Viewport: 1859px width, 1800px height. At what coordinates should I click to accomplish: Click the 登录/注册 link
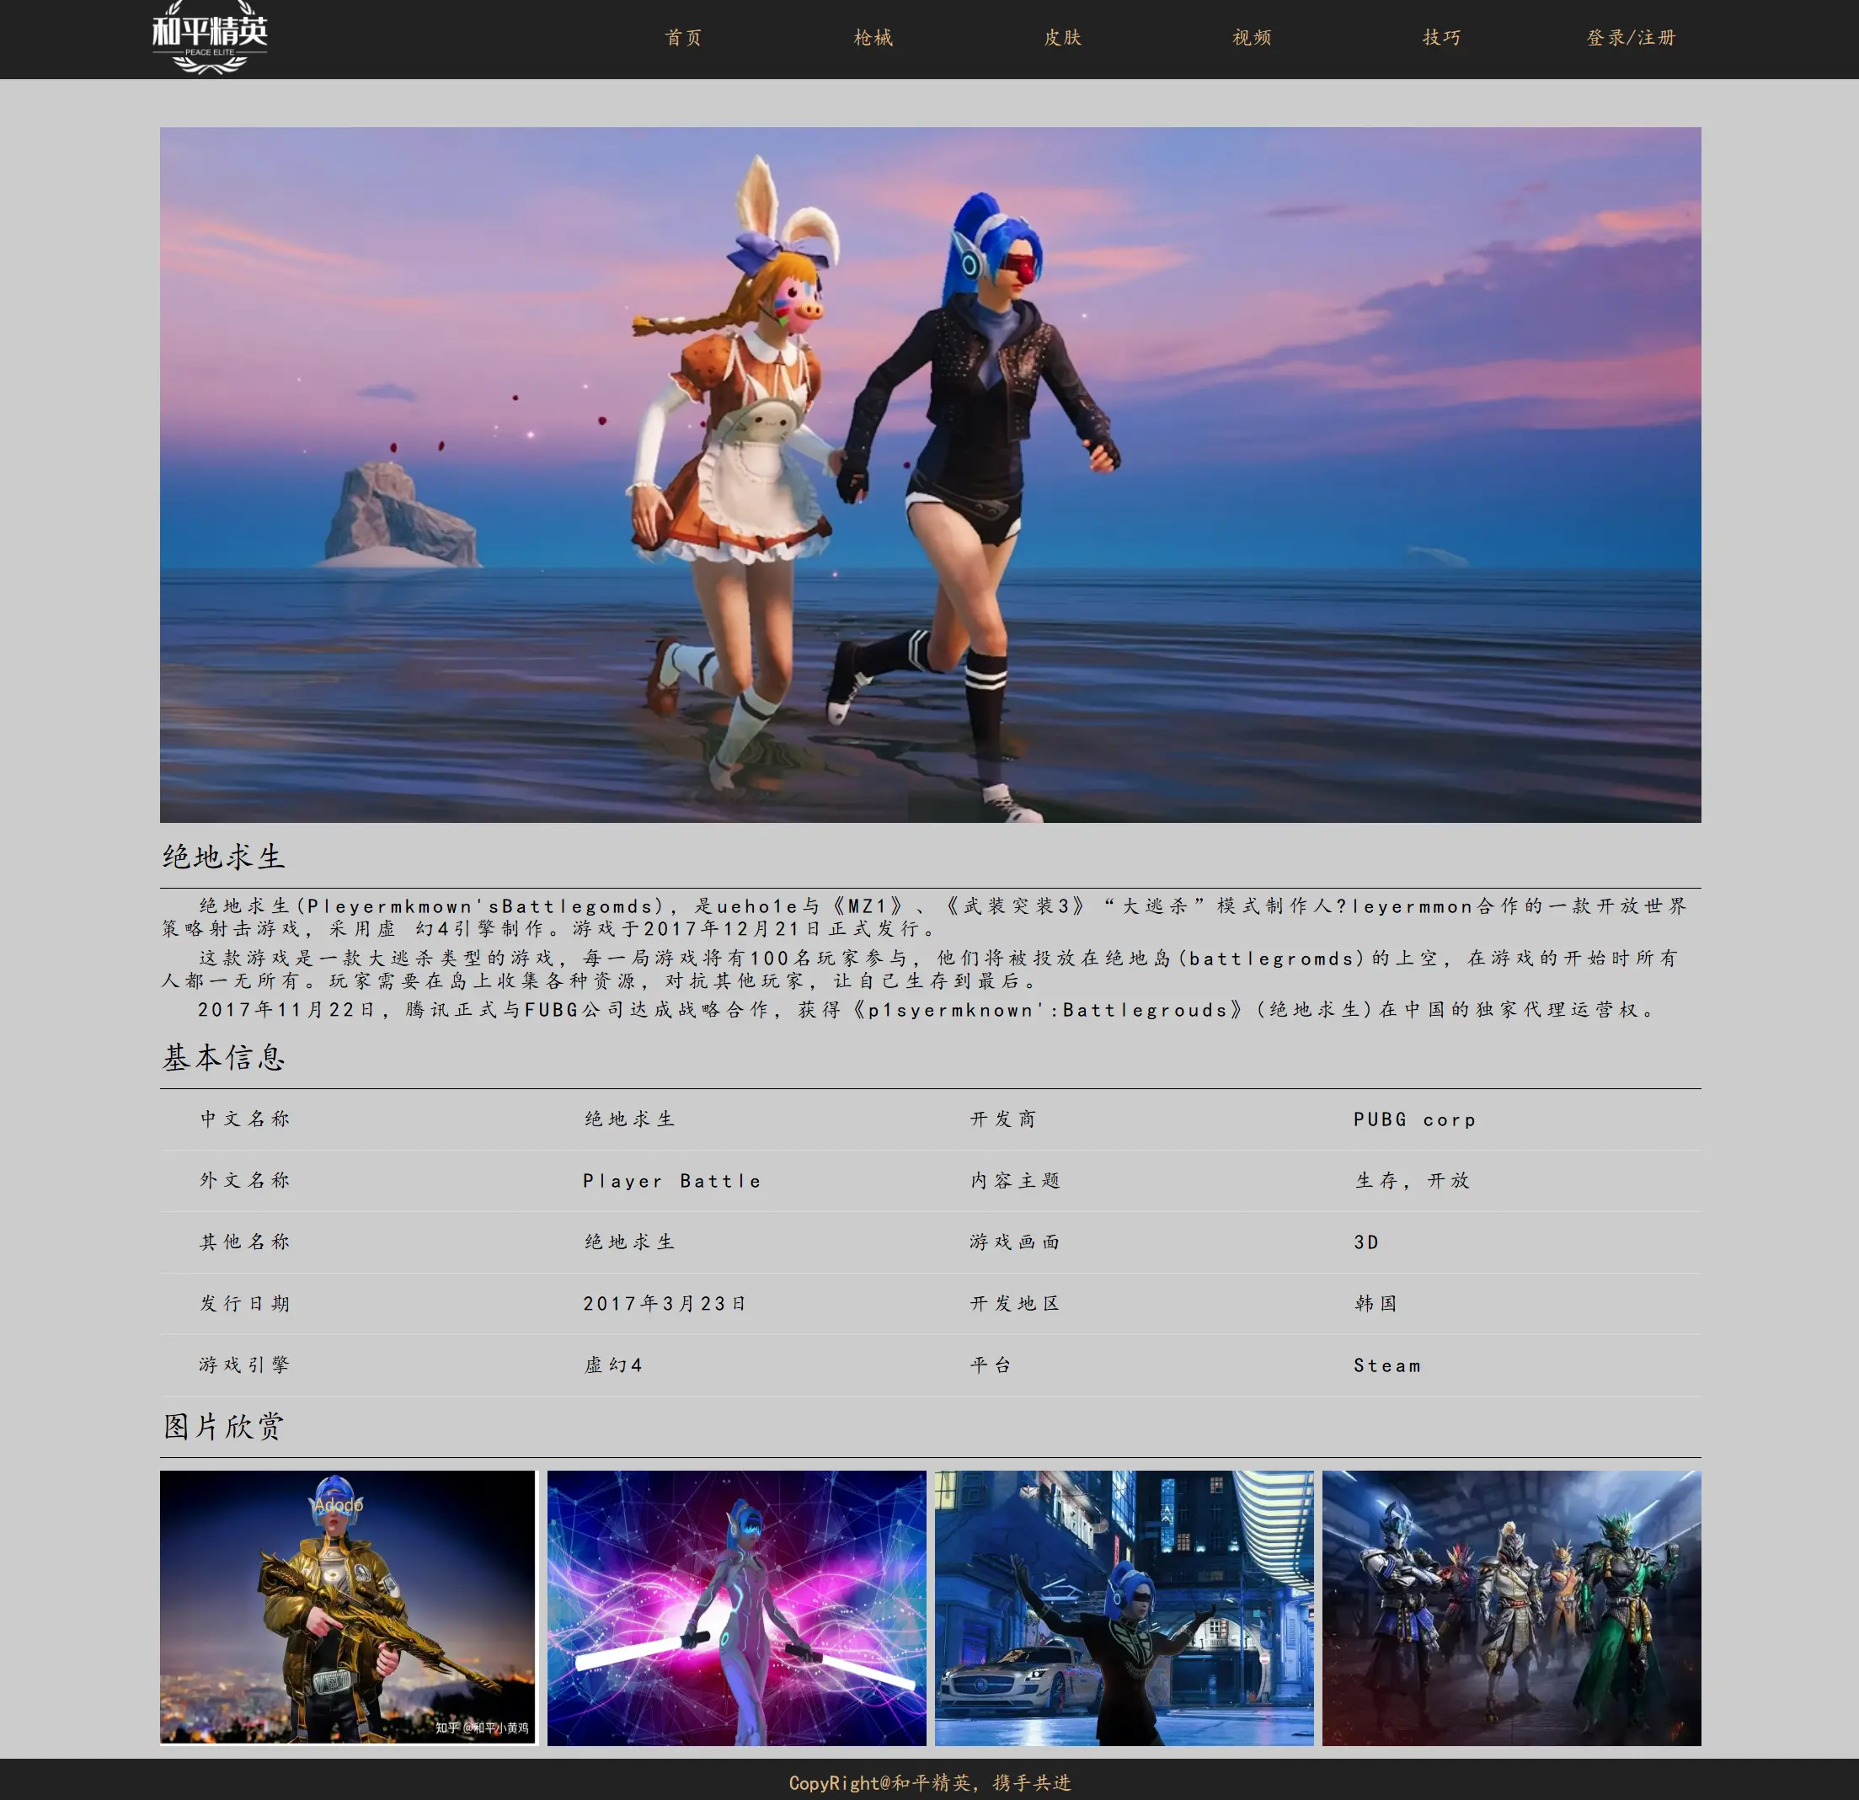pos(1632,38)
